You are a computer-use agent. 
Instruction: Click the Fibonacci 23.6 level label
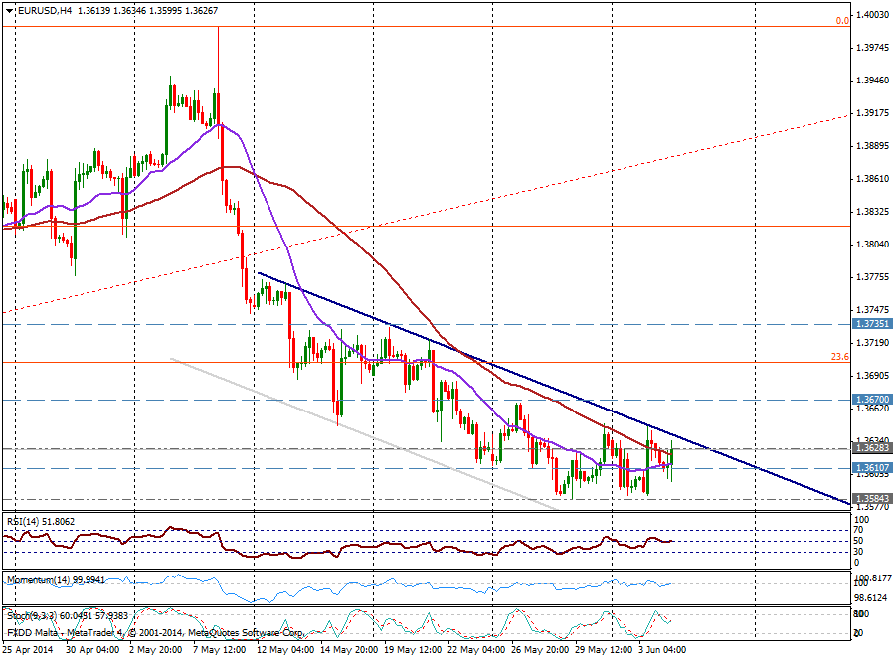tap(840, 357)
